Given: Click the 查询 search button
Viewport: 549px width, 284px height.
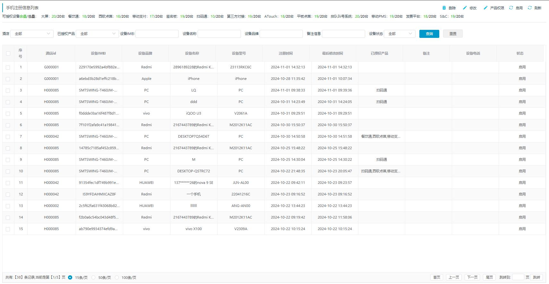Looking at the screenshot, I should point(429,34).
